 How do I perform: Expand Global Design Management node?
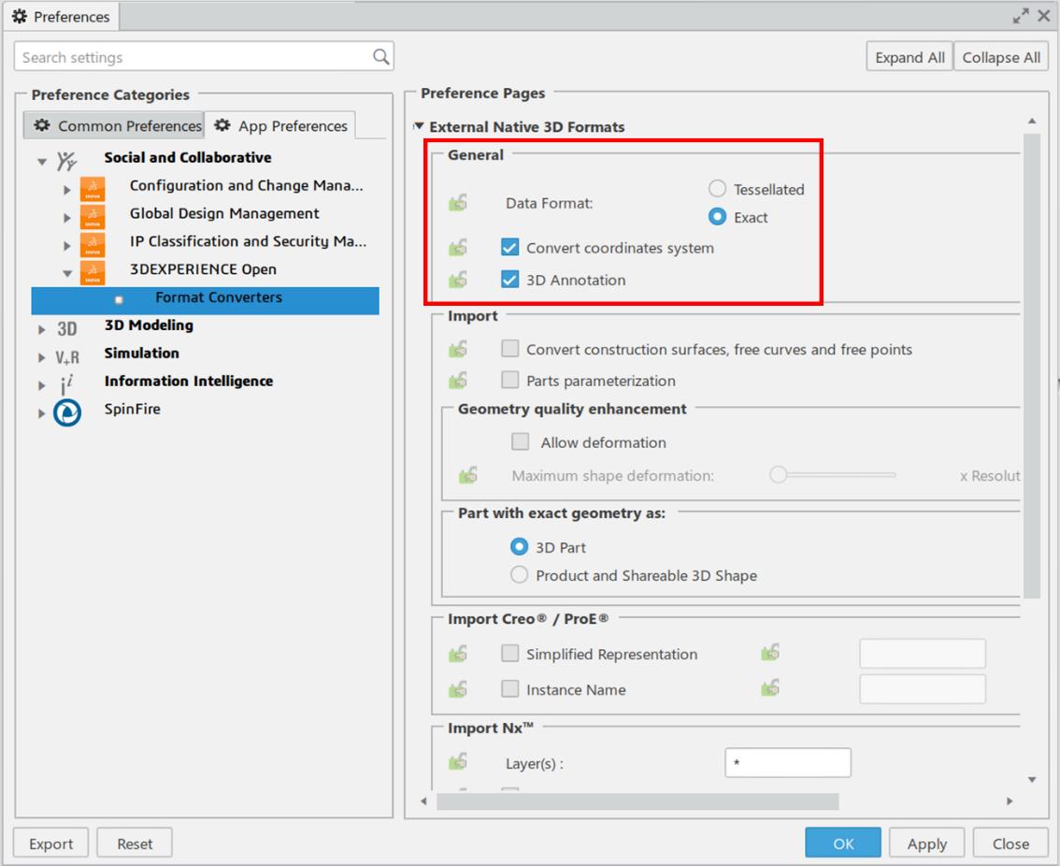click(x=67, y=218)
